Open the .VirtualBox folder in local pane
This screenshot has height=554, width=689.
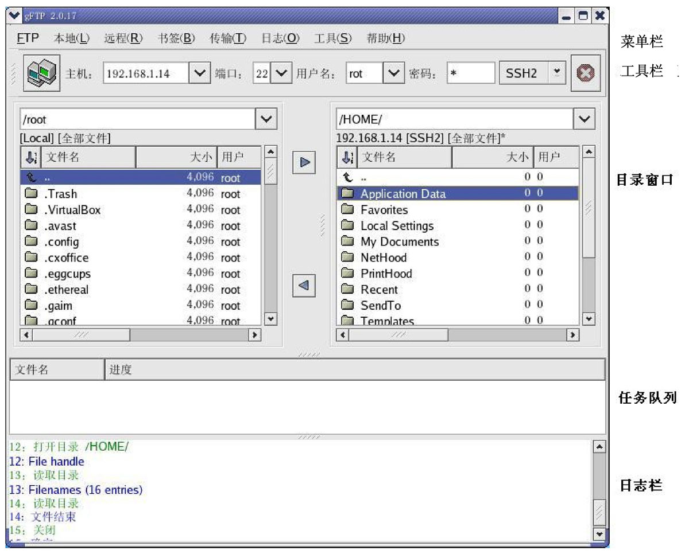click(72, 210)
